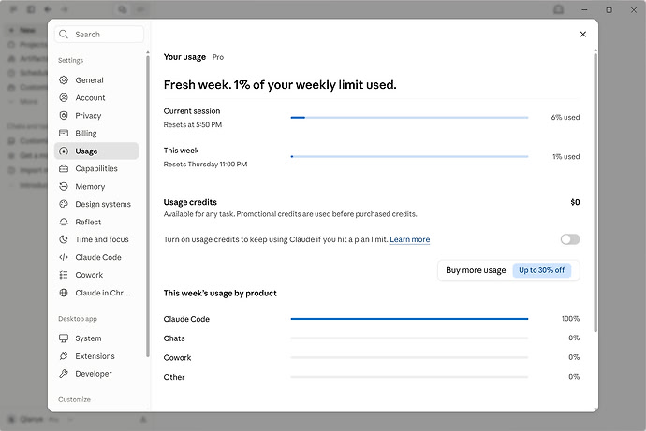
Task: Open Time and focus settings
Action: 96,239
